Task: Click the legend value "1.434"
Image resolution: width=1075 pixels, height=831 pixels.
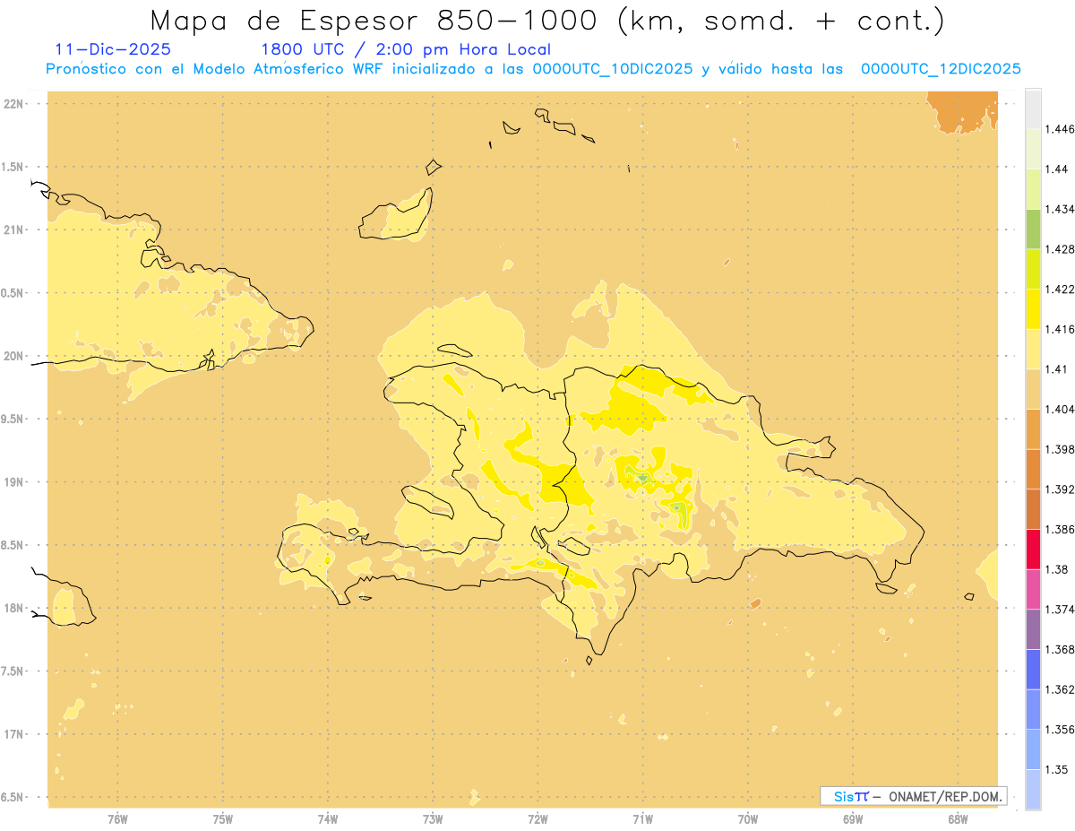Action: [1060, 209]
